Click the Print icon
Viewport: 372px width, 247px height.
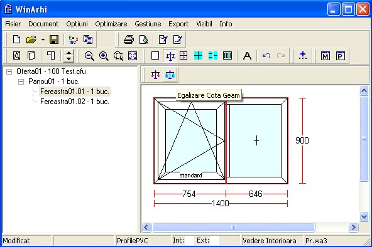point(129,39)
